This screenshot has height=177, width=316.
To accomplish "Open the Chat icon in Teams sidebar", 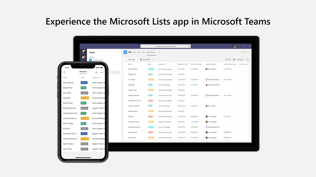I will [x=83, y=57].
